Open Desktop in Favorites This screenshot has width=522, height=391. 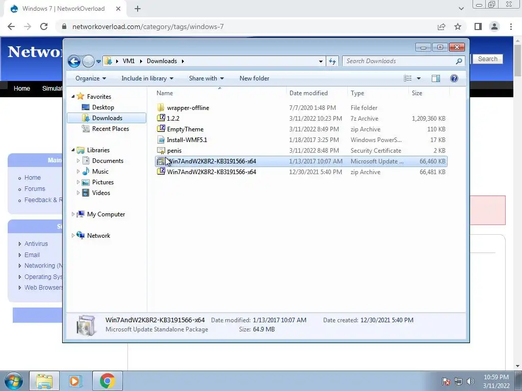[103, 107]
